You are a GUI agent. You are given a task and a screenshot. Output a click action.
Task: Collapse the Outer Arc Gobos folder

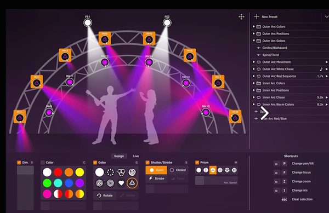click(254, 41)
